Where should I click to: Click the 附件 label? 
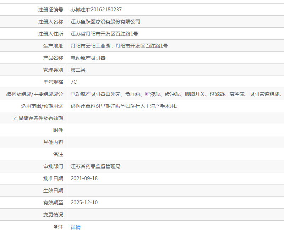pos(58,130)
